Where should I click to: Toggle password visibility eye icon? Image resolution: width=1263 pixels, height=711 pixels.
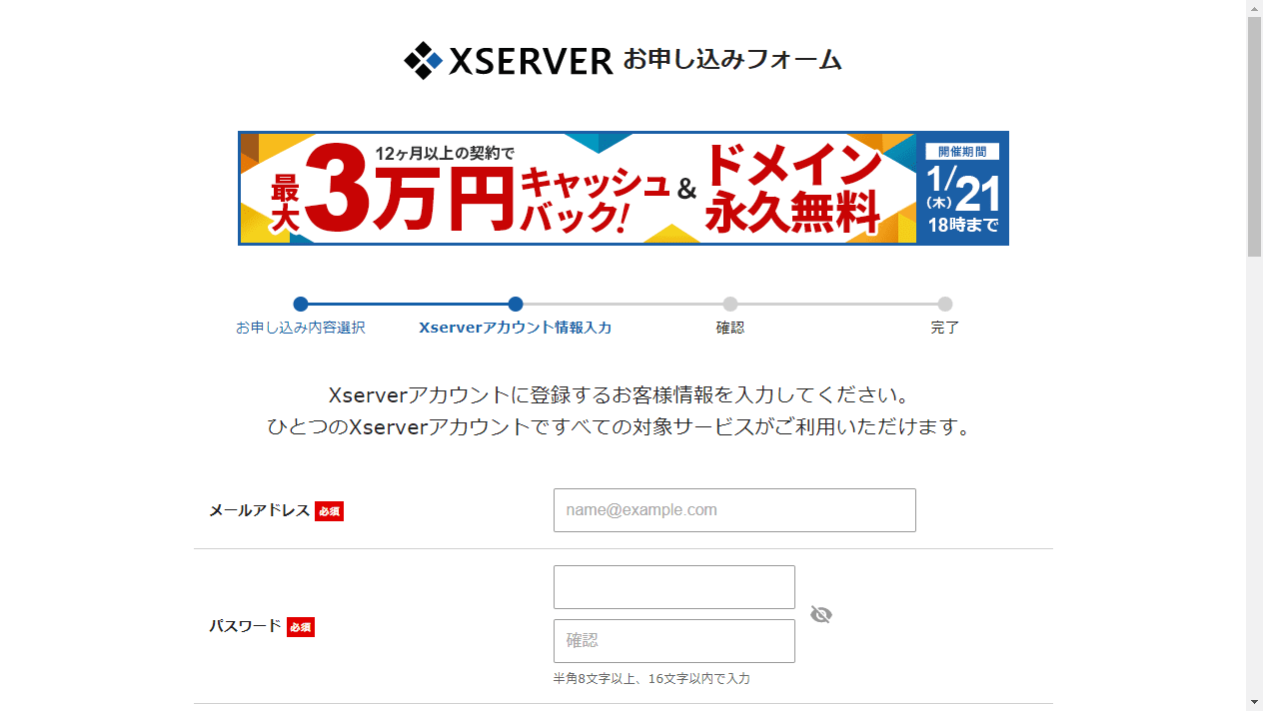coord(821,614)
